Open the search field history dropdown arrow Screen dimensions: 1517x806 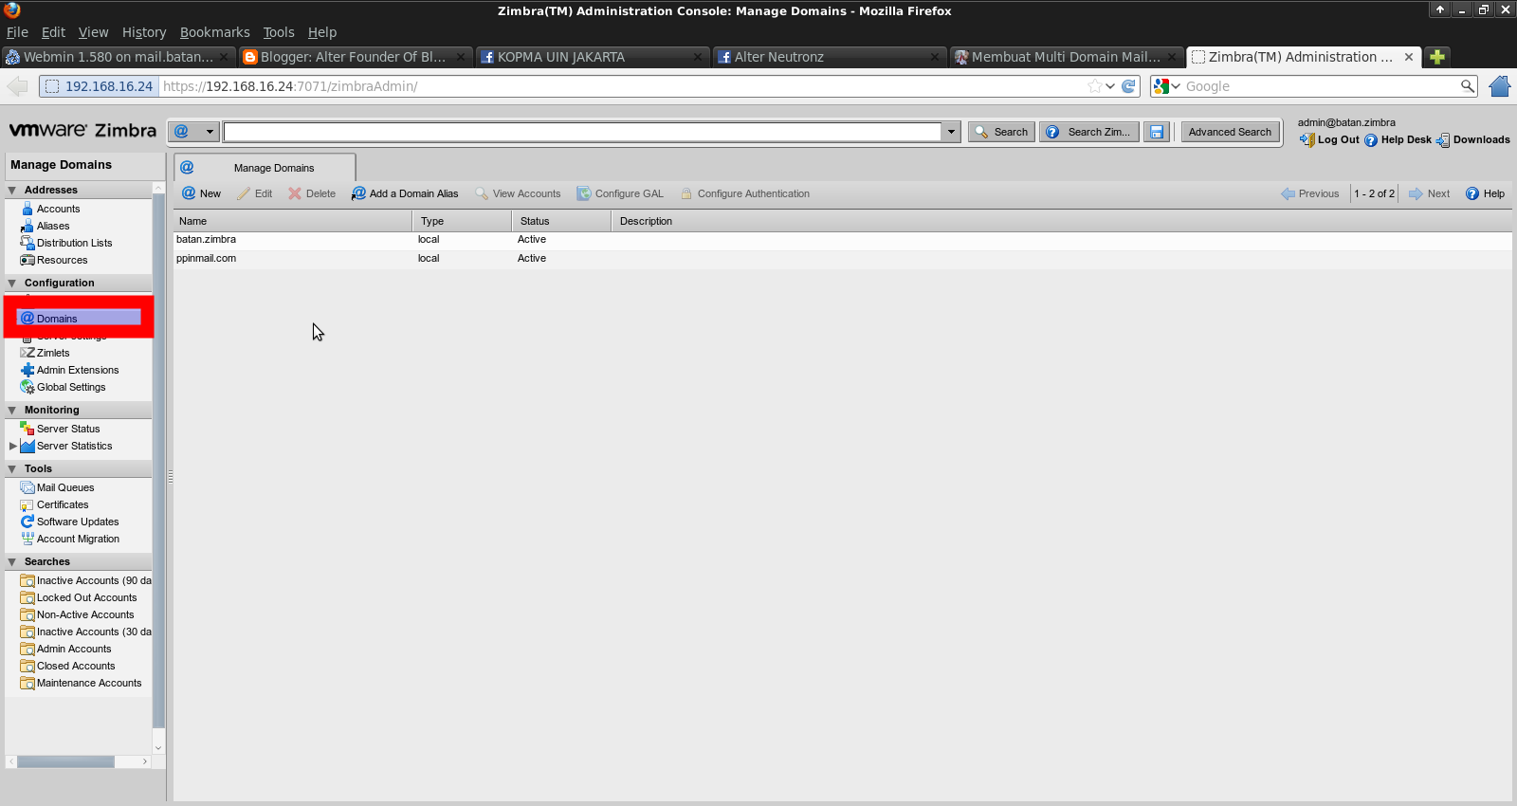click(x=951, y=132)
